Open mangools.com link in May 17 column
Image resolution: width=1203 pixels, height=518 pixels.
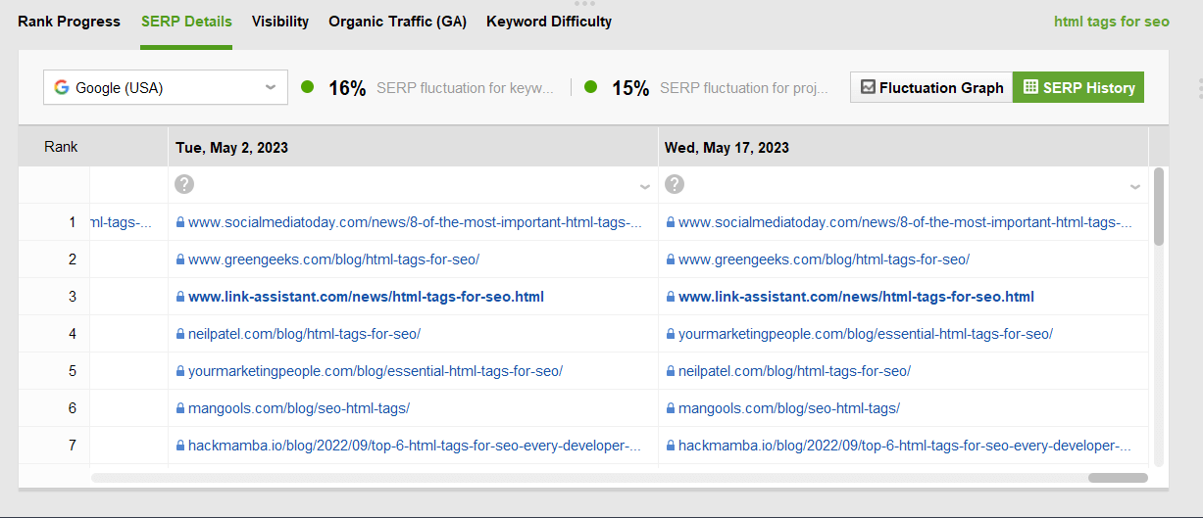789,408
